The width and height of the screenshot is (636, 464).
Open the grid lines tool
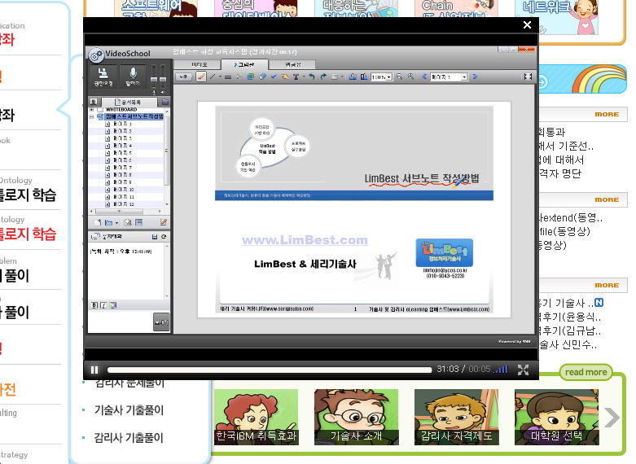(x=335, y=77)
